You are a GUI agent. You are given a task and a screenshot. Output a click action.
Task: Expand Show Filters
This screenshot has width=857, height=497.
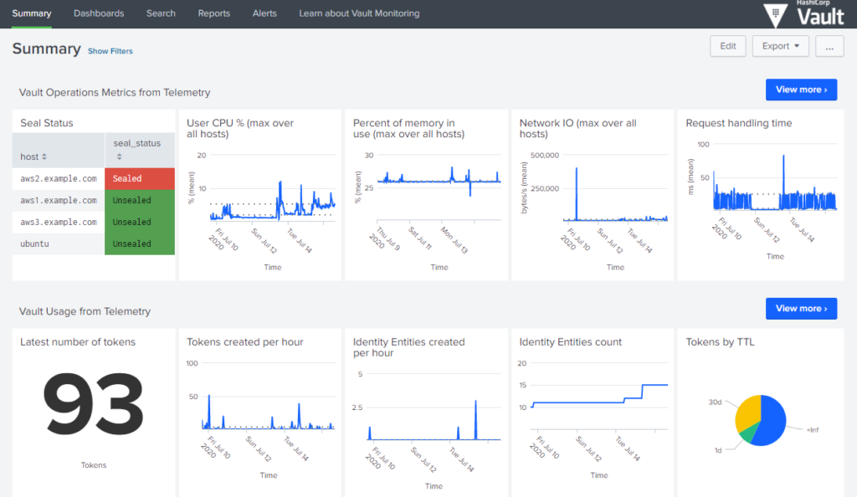tap(110, 51)
